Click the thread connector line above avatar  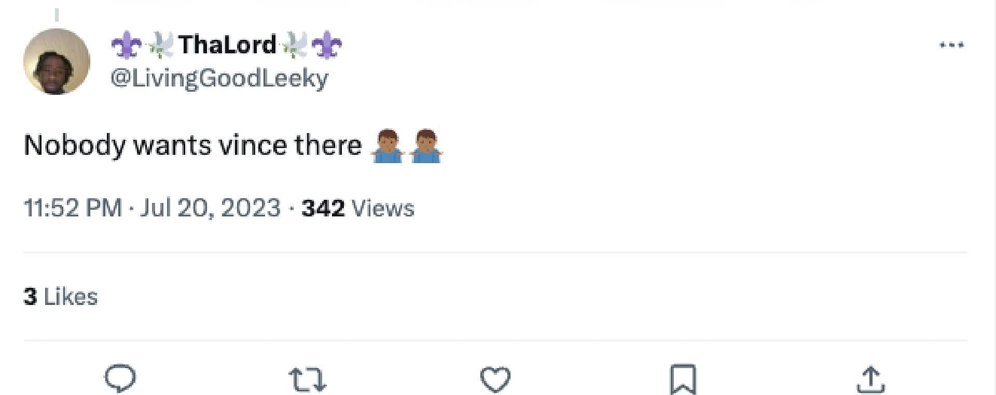(57, 16)
